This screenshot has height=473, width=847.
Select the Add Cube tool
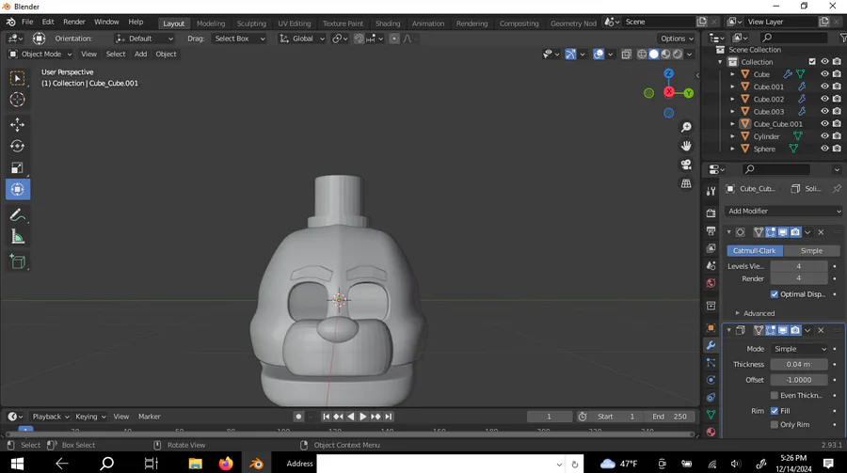coord(17,261)
